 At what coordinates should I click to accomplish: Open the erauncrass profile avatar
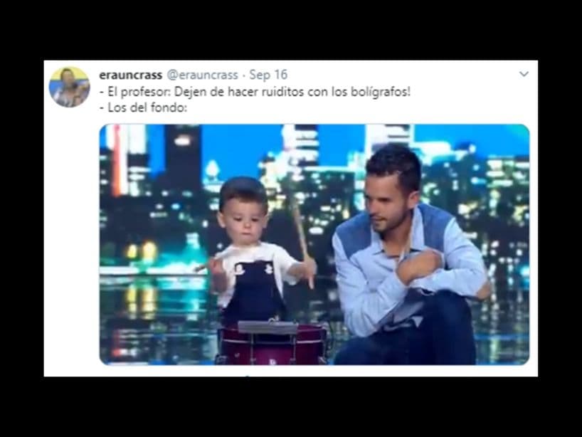click(70, 88)
